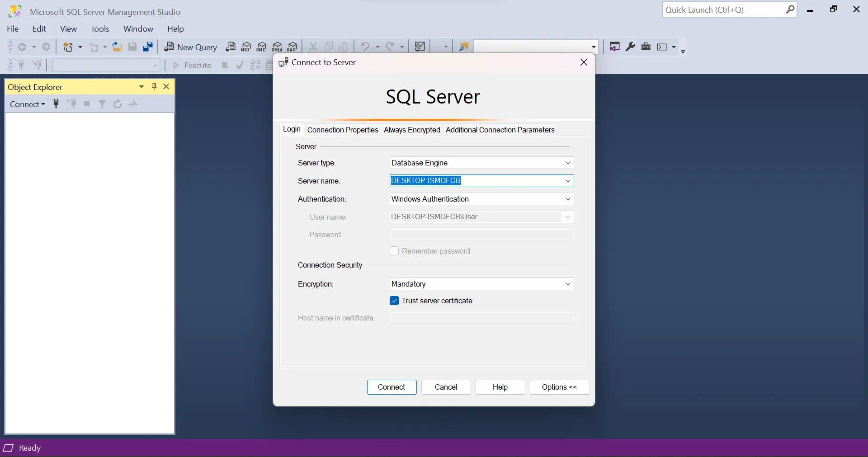Click the Options << button

point(559,387)
